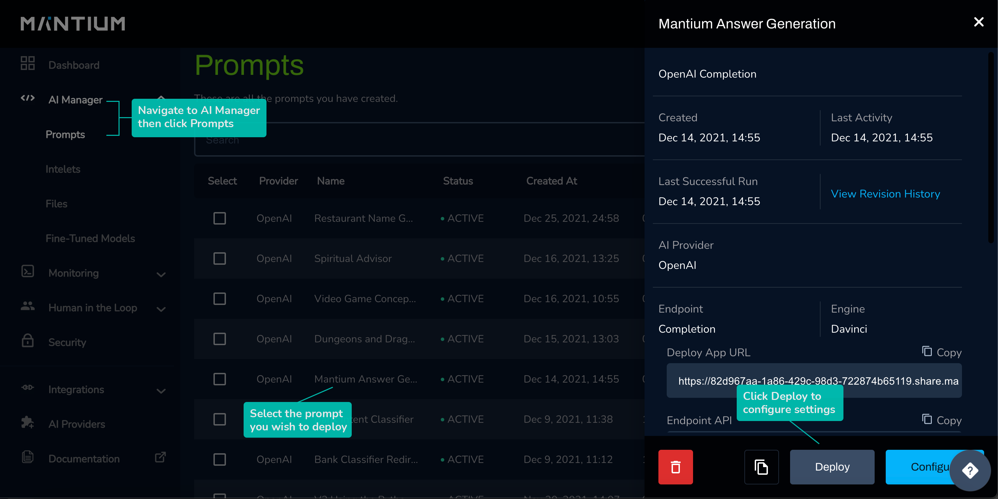
Task: Select the Spiritual Advisor prompt checkbox
Action: [x=220, y=259]
